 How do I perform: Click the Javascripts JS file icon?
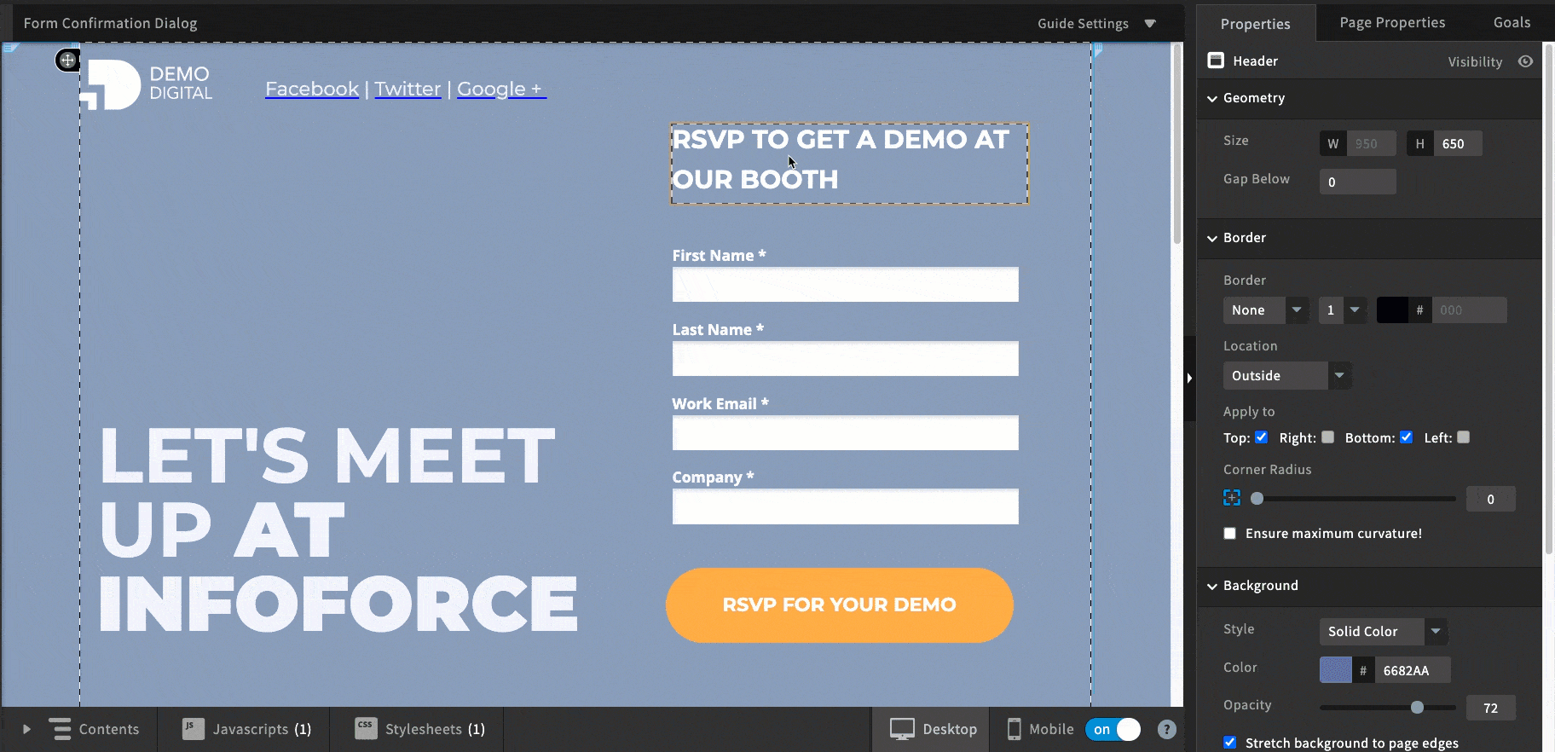[194, 729]
